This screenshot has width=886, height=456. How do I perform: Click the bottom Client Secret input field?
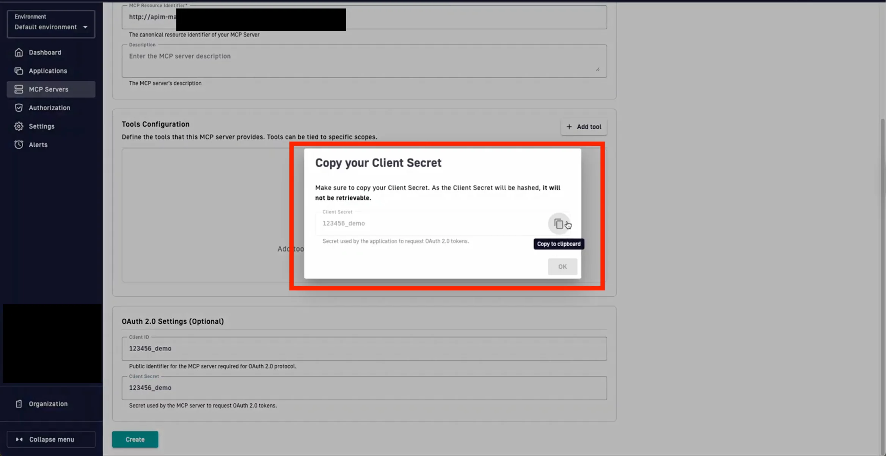tap(364, 388)
